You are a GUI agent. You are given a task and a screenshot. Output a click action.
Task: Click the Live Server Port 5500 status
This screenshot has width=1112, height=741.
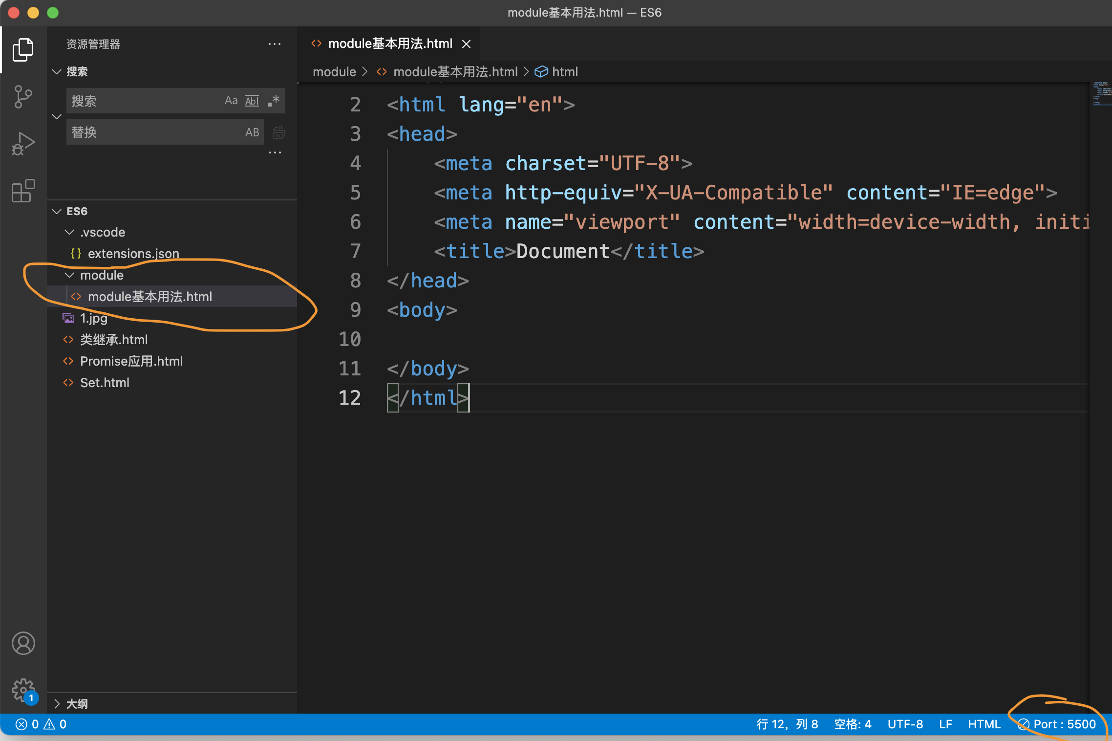(1058, 724)
